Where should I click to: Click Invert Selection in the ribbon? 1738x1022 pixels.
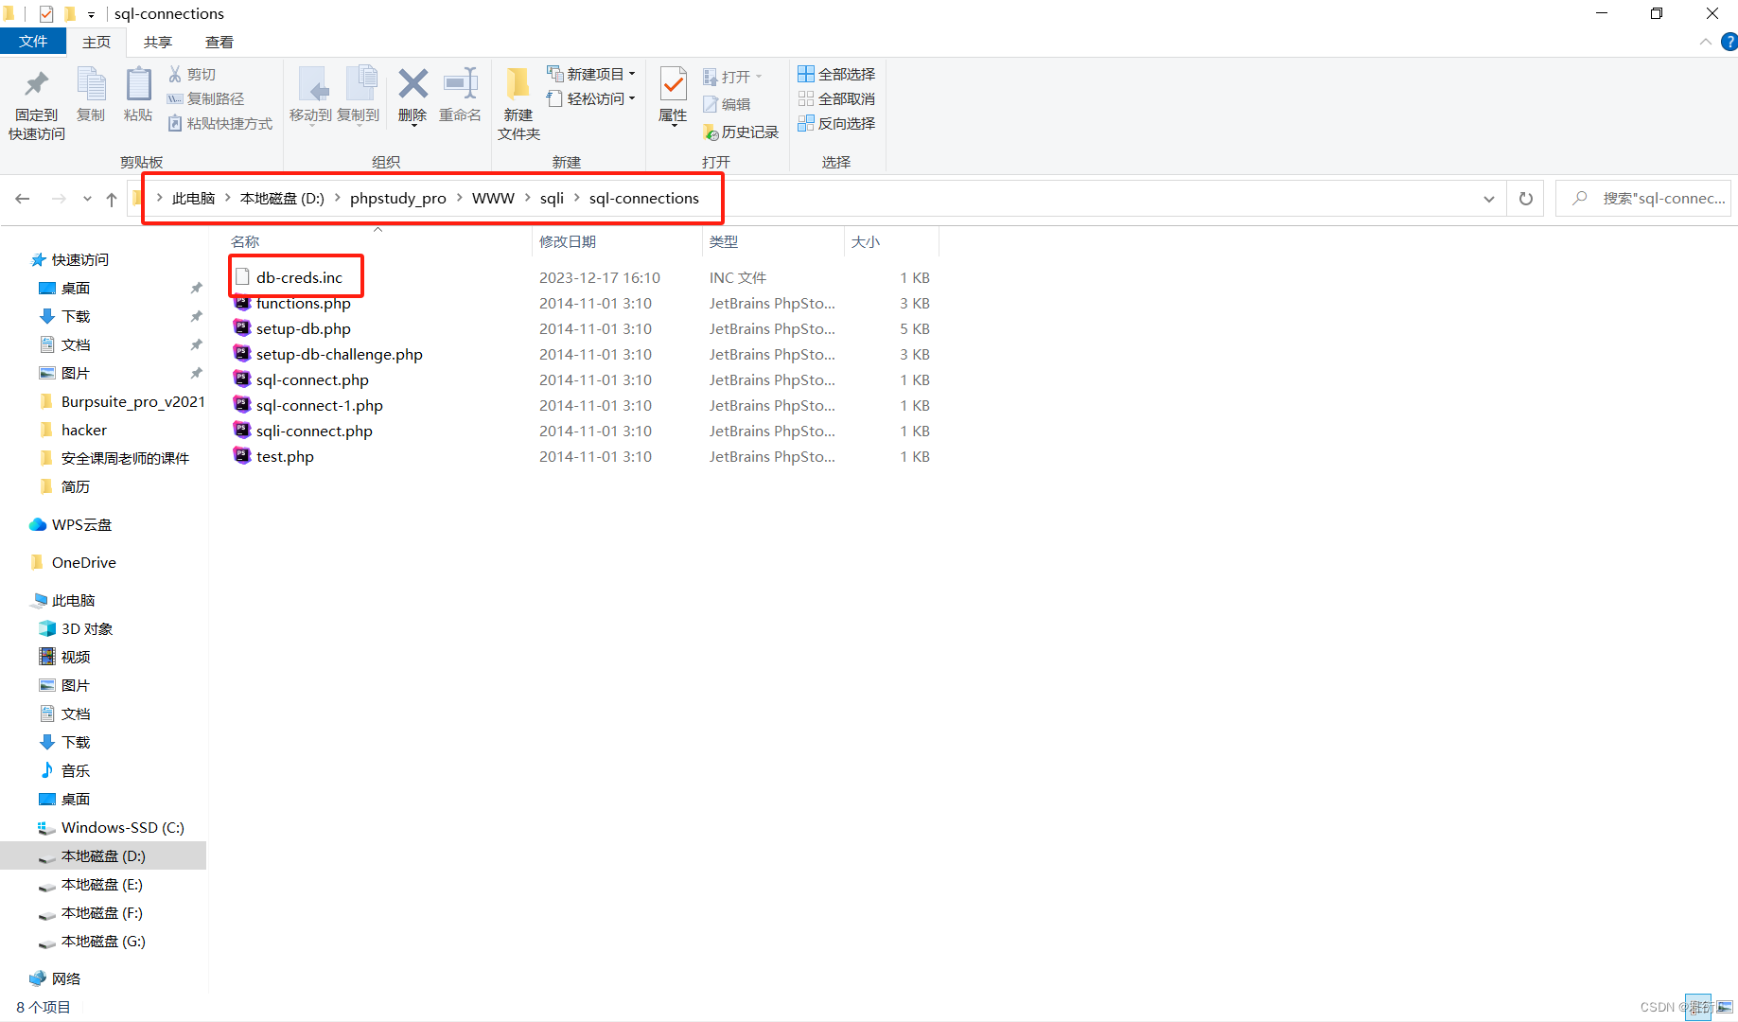[x=836, y=123]
